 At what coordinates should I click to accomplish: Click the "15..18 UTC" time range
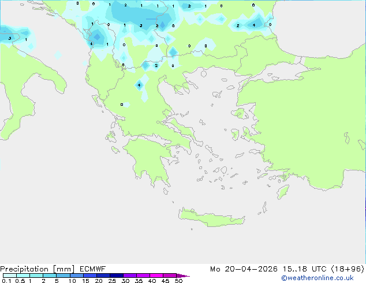pos(304,269)
